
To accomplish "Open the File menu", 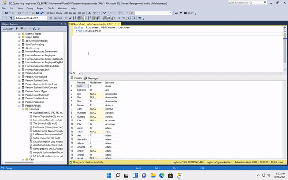I will (x=4, y=8).
